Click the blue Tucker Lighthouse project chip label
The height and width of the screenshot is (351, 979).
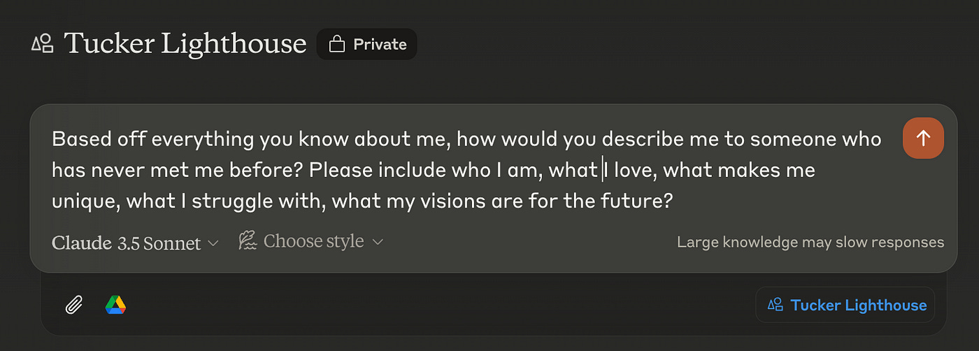tap(858, 305)
